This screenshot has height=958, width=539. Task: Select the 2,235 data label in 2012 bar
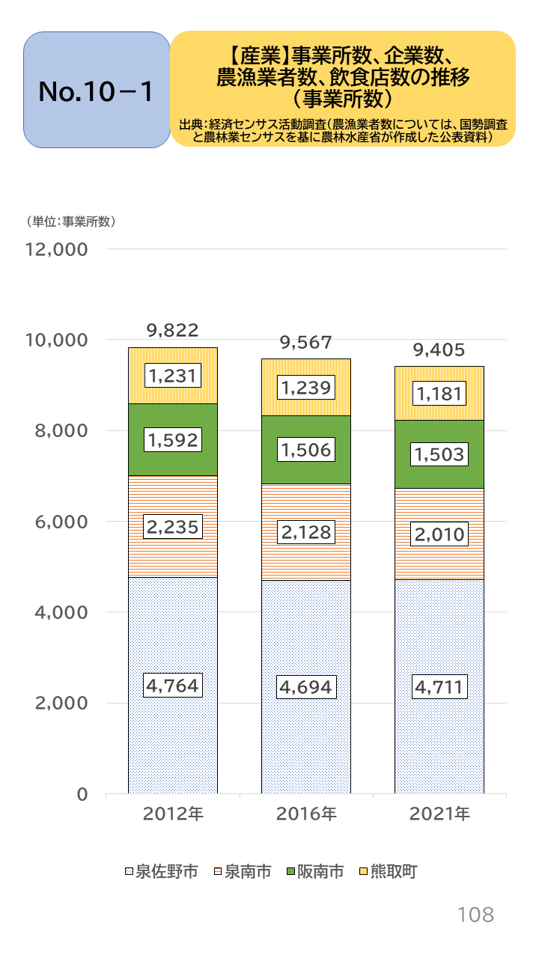tap(172, 527)
